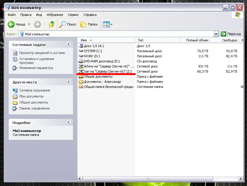Sort by the Тип column header

[x=158, y=40]
